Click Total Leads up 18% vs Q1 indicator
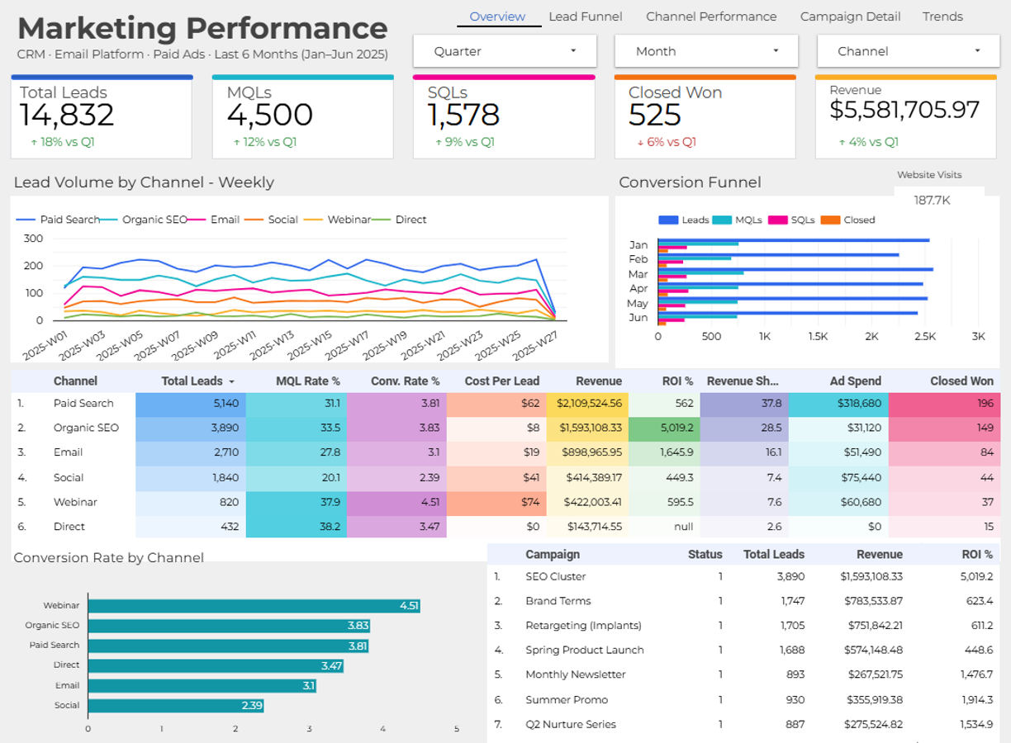 (63, 142)
